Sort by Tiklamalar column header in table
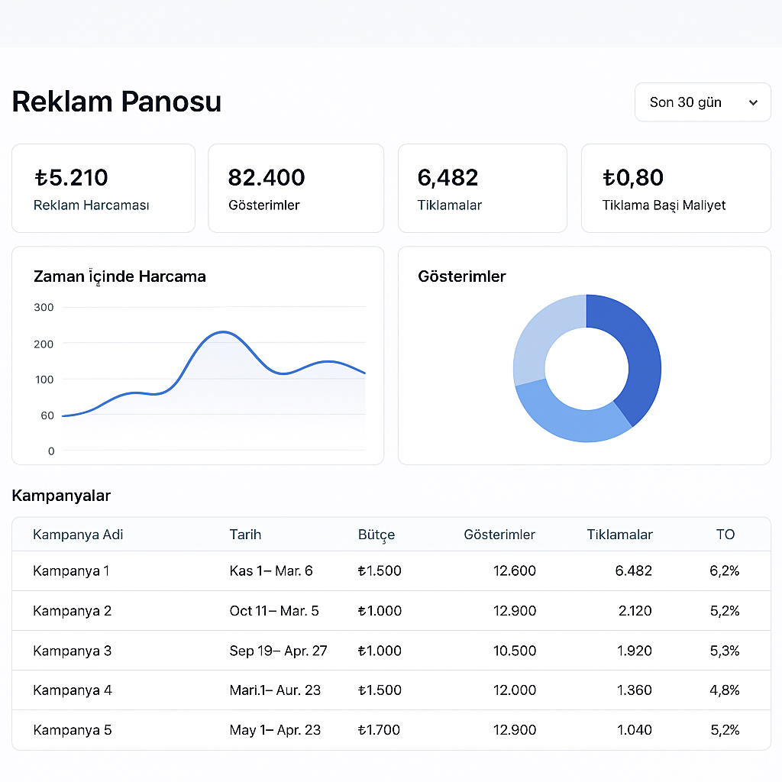The width and height of the screenshot is (782, 782). pyautogui.click(x=619, y=535)
